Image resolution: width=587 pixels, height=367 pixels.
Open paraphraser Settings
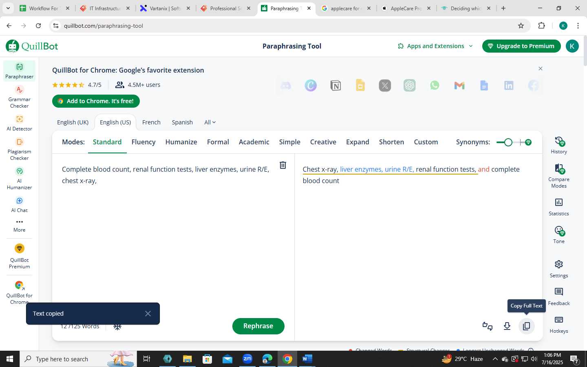(558, 269)
